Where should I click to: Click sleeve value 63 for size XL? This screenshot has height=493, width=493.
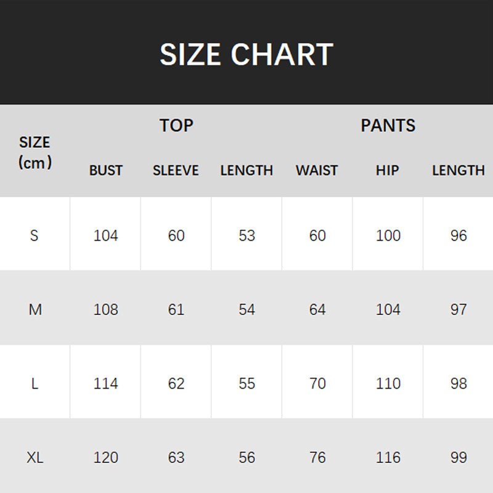click(x=176, y=457)
